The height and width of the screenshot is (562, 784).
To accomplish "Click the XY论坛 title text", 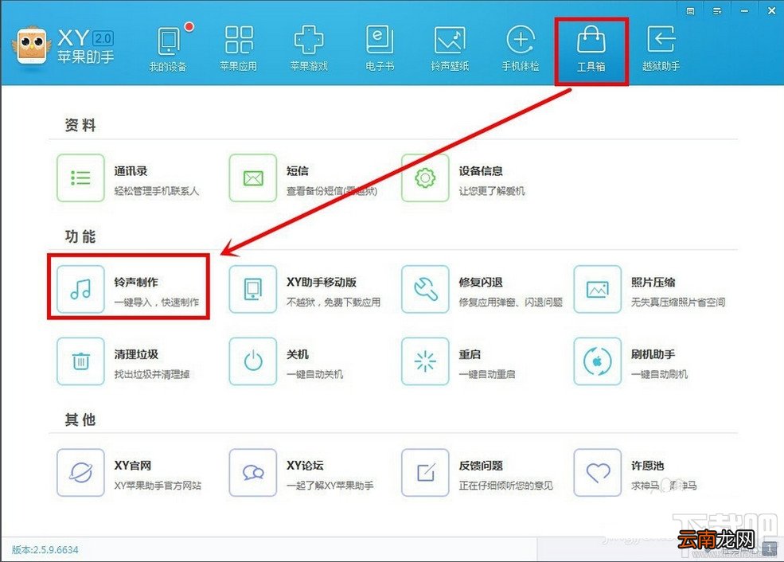I will [305, 466].
